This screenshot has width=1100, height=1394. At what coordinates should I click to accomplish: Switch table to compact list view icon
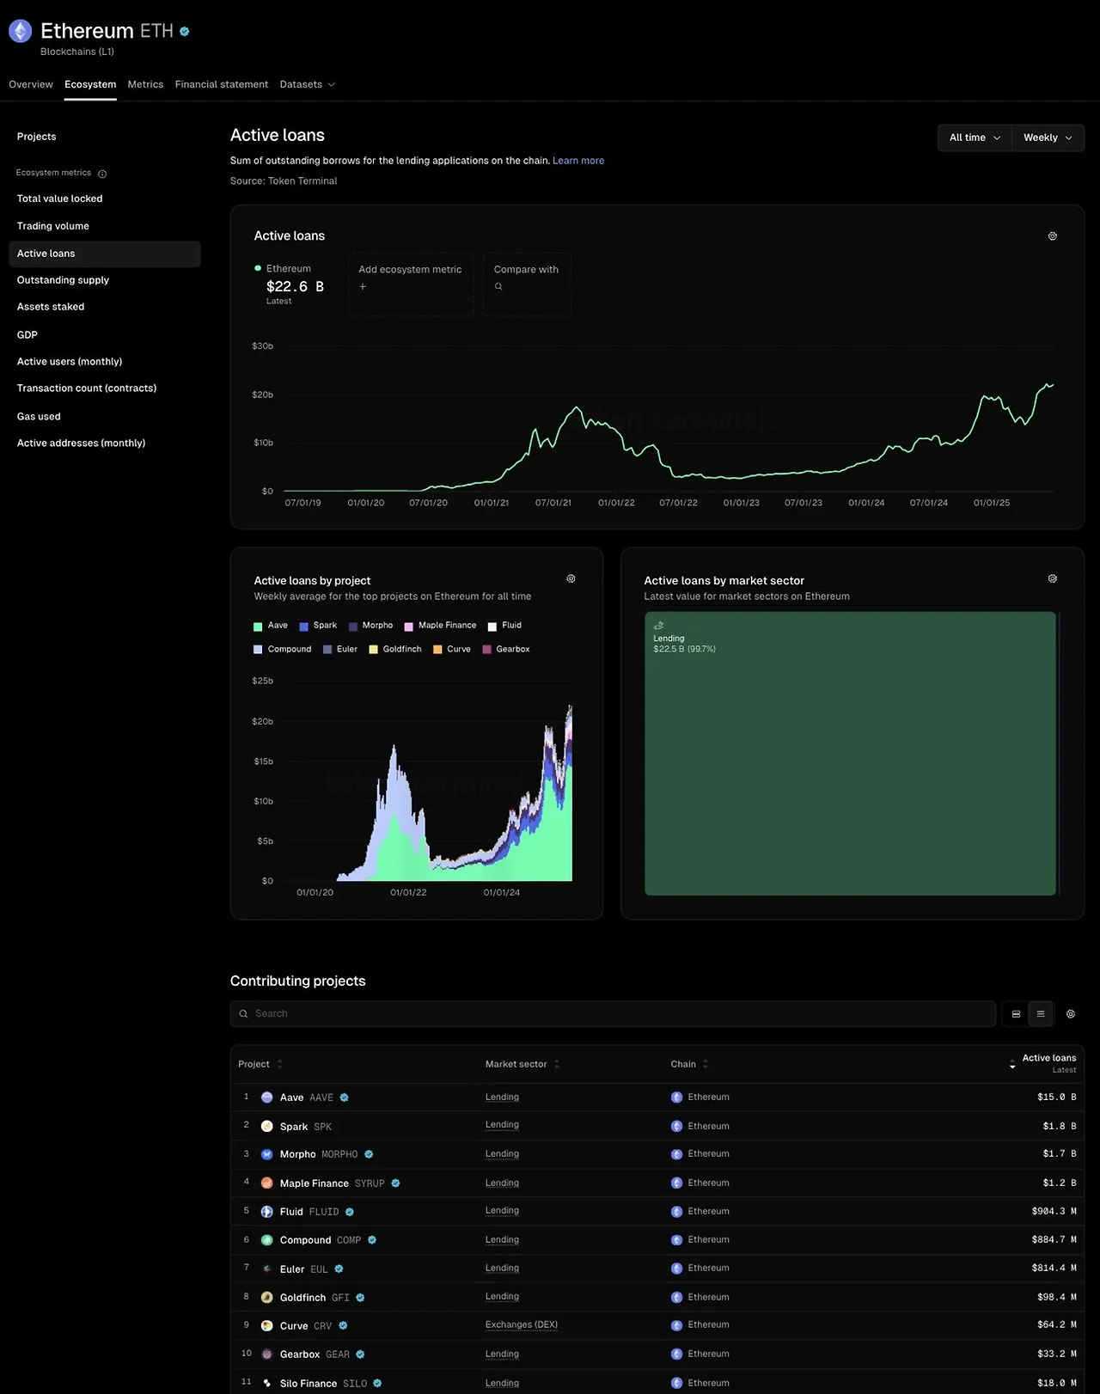[x=1041, y=1014]
